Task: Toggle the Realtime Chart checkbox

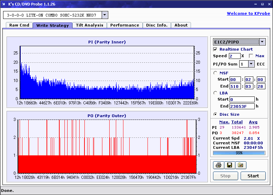Action: [215, 49]
